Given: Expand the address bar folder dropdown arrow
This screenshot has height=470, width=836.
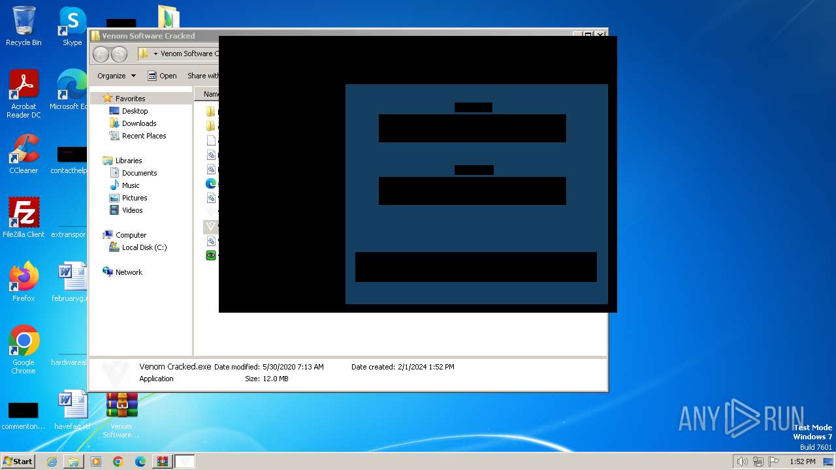Looking at the screenshot, I should tap(155, 54).
